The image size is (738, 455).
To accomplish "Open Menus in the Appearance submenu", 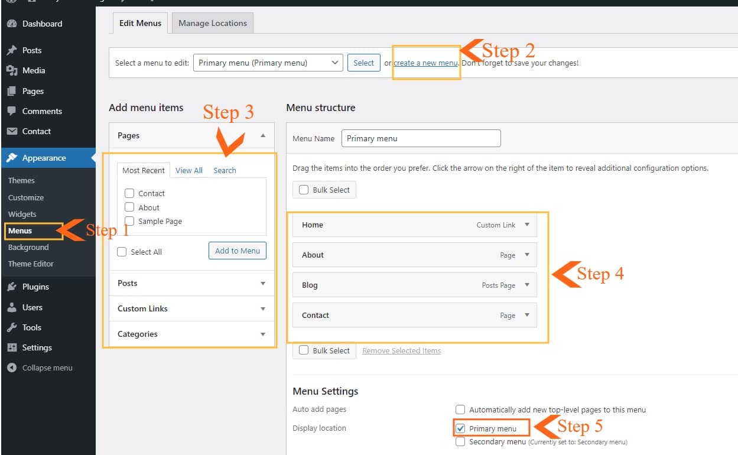I will coord(20,230).
